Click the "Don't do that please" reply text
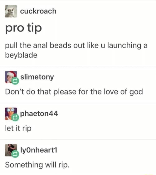 (x=74, y=92)
